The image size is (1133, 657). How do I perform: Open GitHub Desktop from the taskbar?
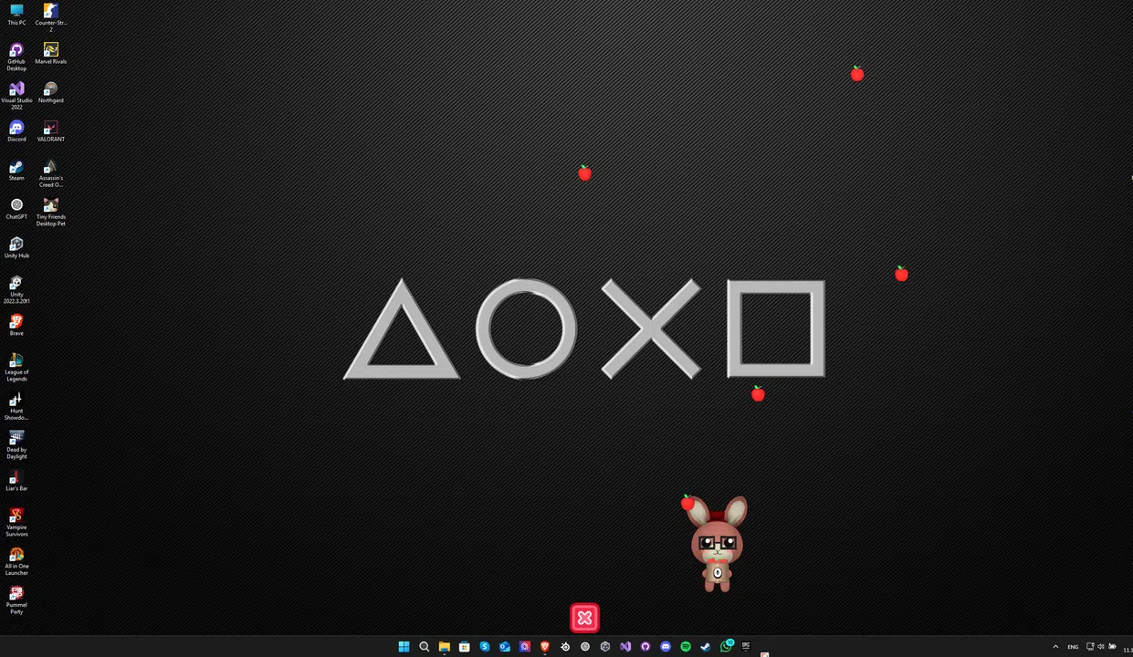(x=645, y=647)
